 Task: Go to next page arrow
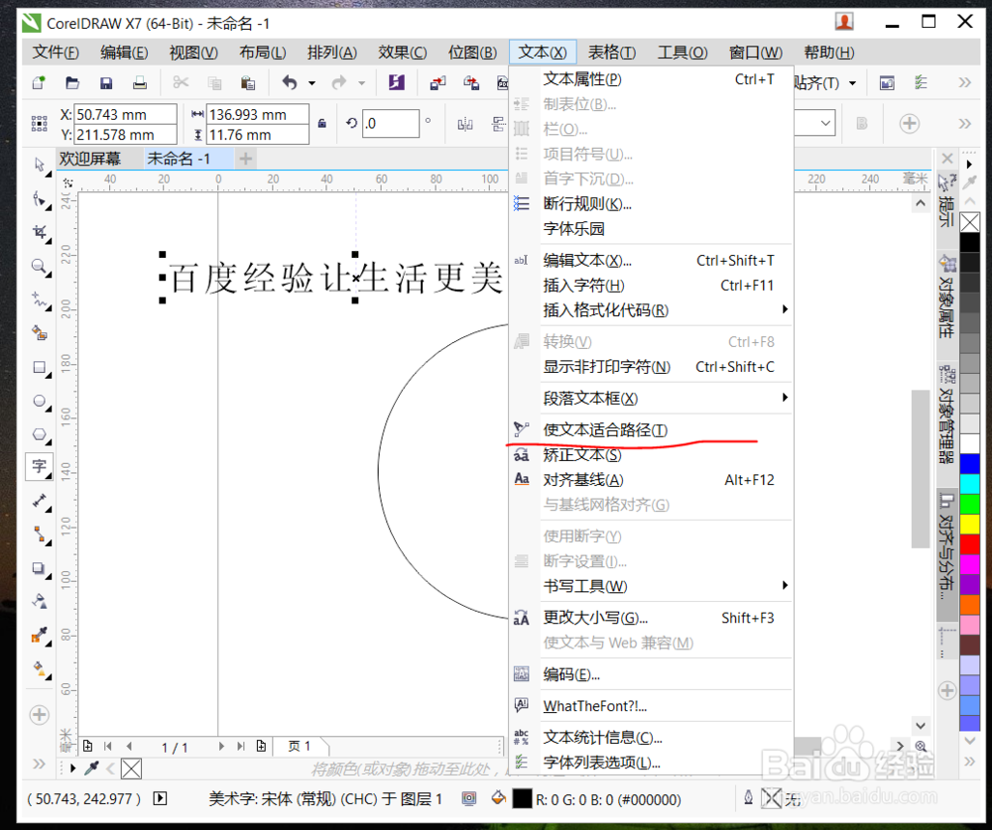coord(221,747)
